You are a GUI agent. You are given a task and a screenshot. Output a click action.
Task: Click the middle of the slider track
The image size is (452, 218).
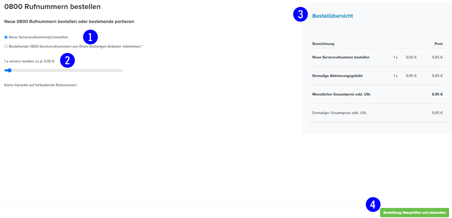[x=63, y=70]
